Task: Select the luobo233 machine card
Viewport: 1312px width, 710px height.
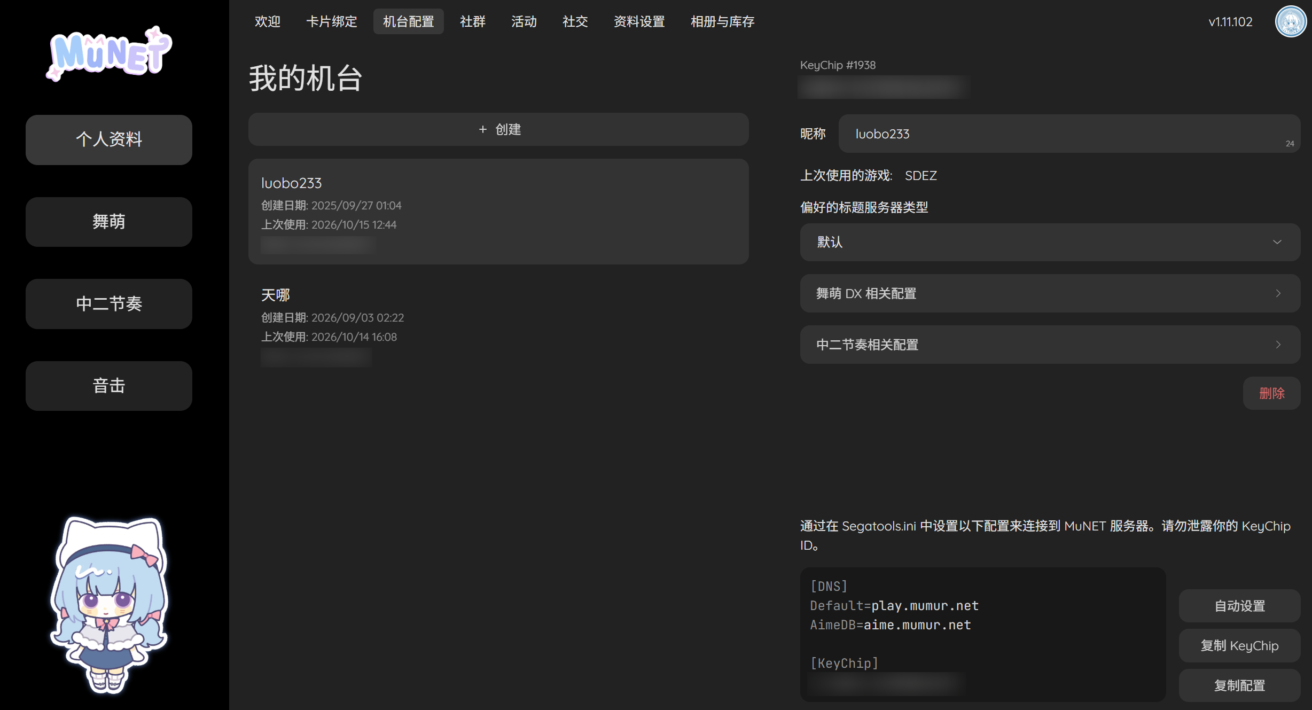Action: coord(498,212)
